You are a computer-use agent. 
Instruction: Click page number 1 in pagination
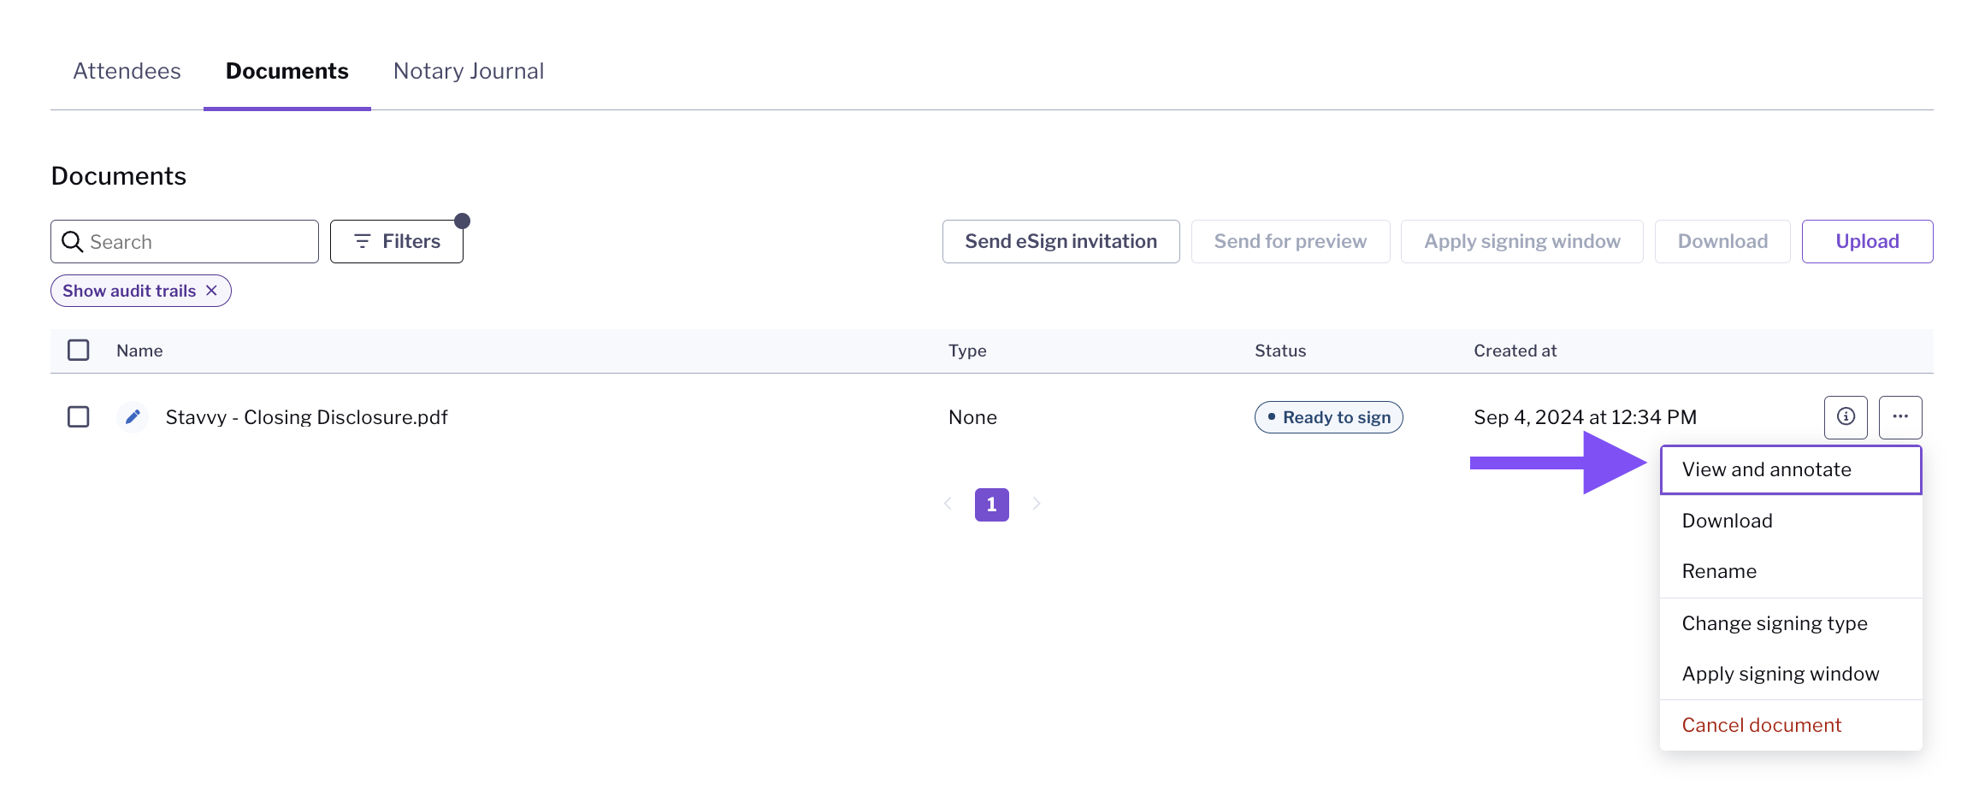tap(992, 504)
